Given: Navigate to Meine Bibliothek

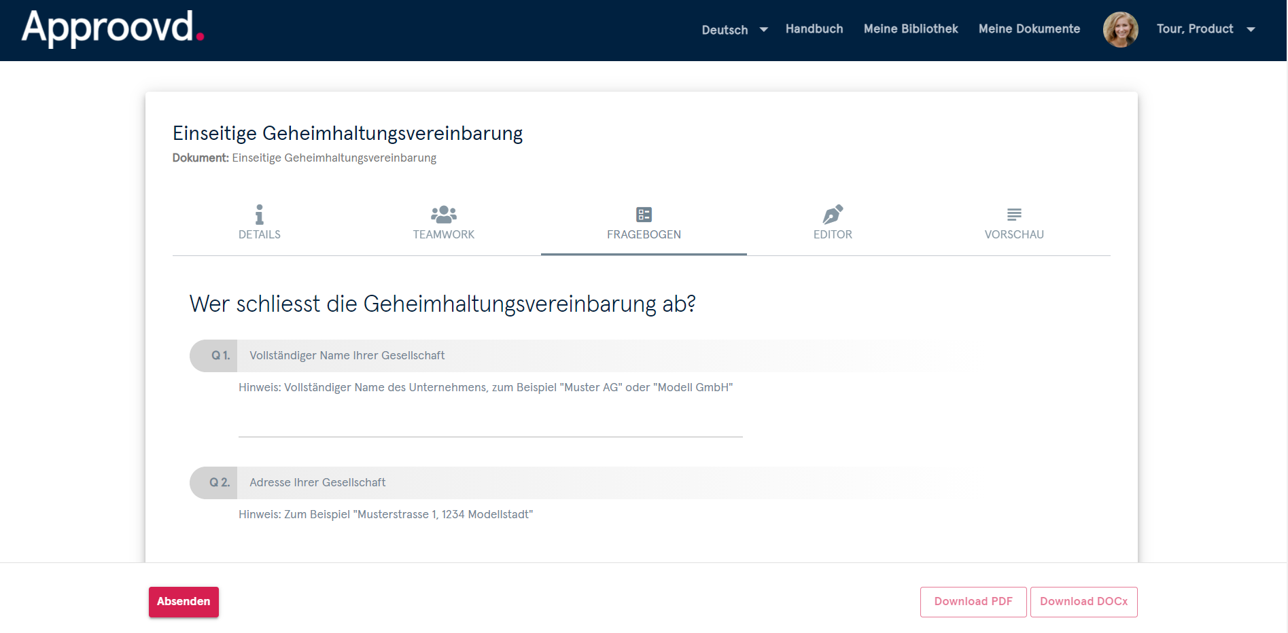Looking at the screenshot, I should [910, 29].
